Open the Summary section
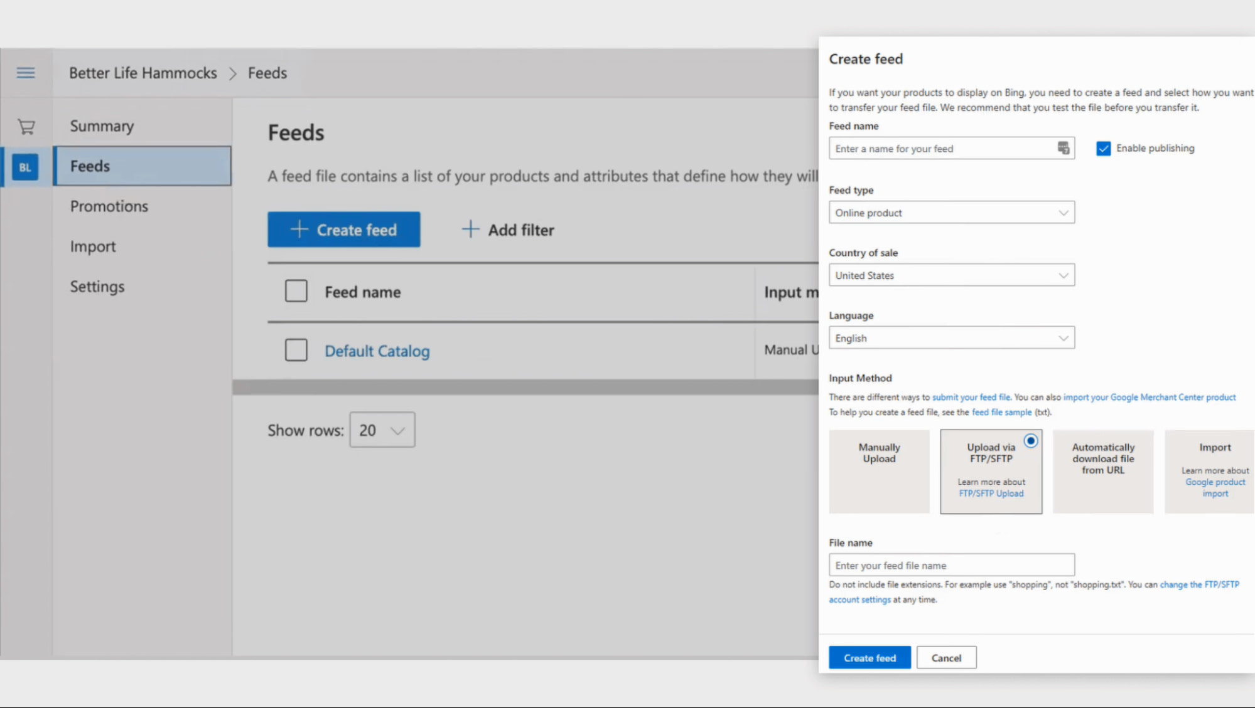 point(102,126)
